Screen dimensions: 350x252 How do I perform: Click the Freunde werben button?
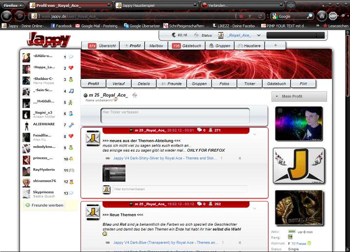point(44,205)
